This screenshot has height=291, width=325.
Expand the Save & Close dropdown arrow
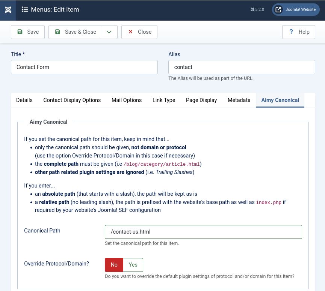[x=109, y=32]
